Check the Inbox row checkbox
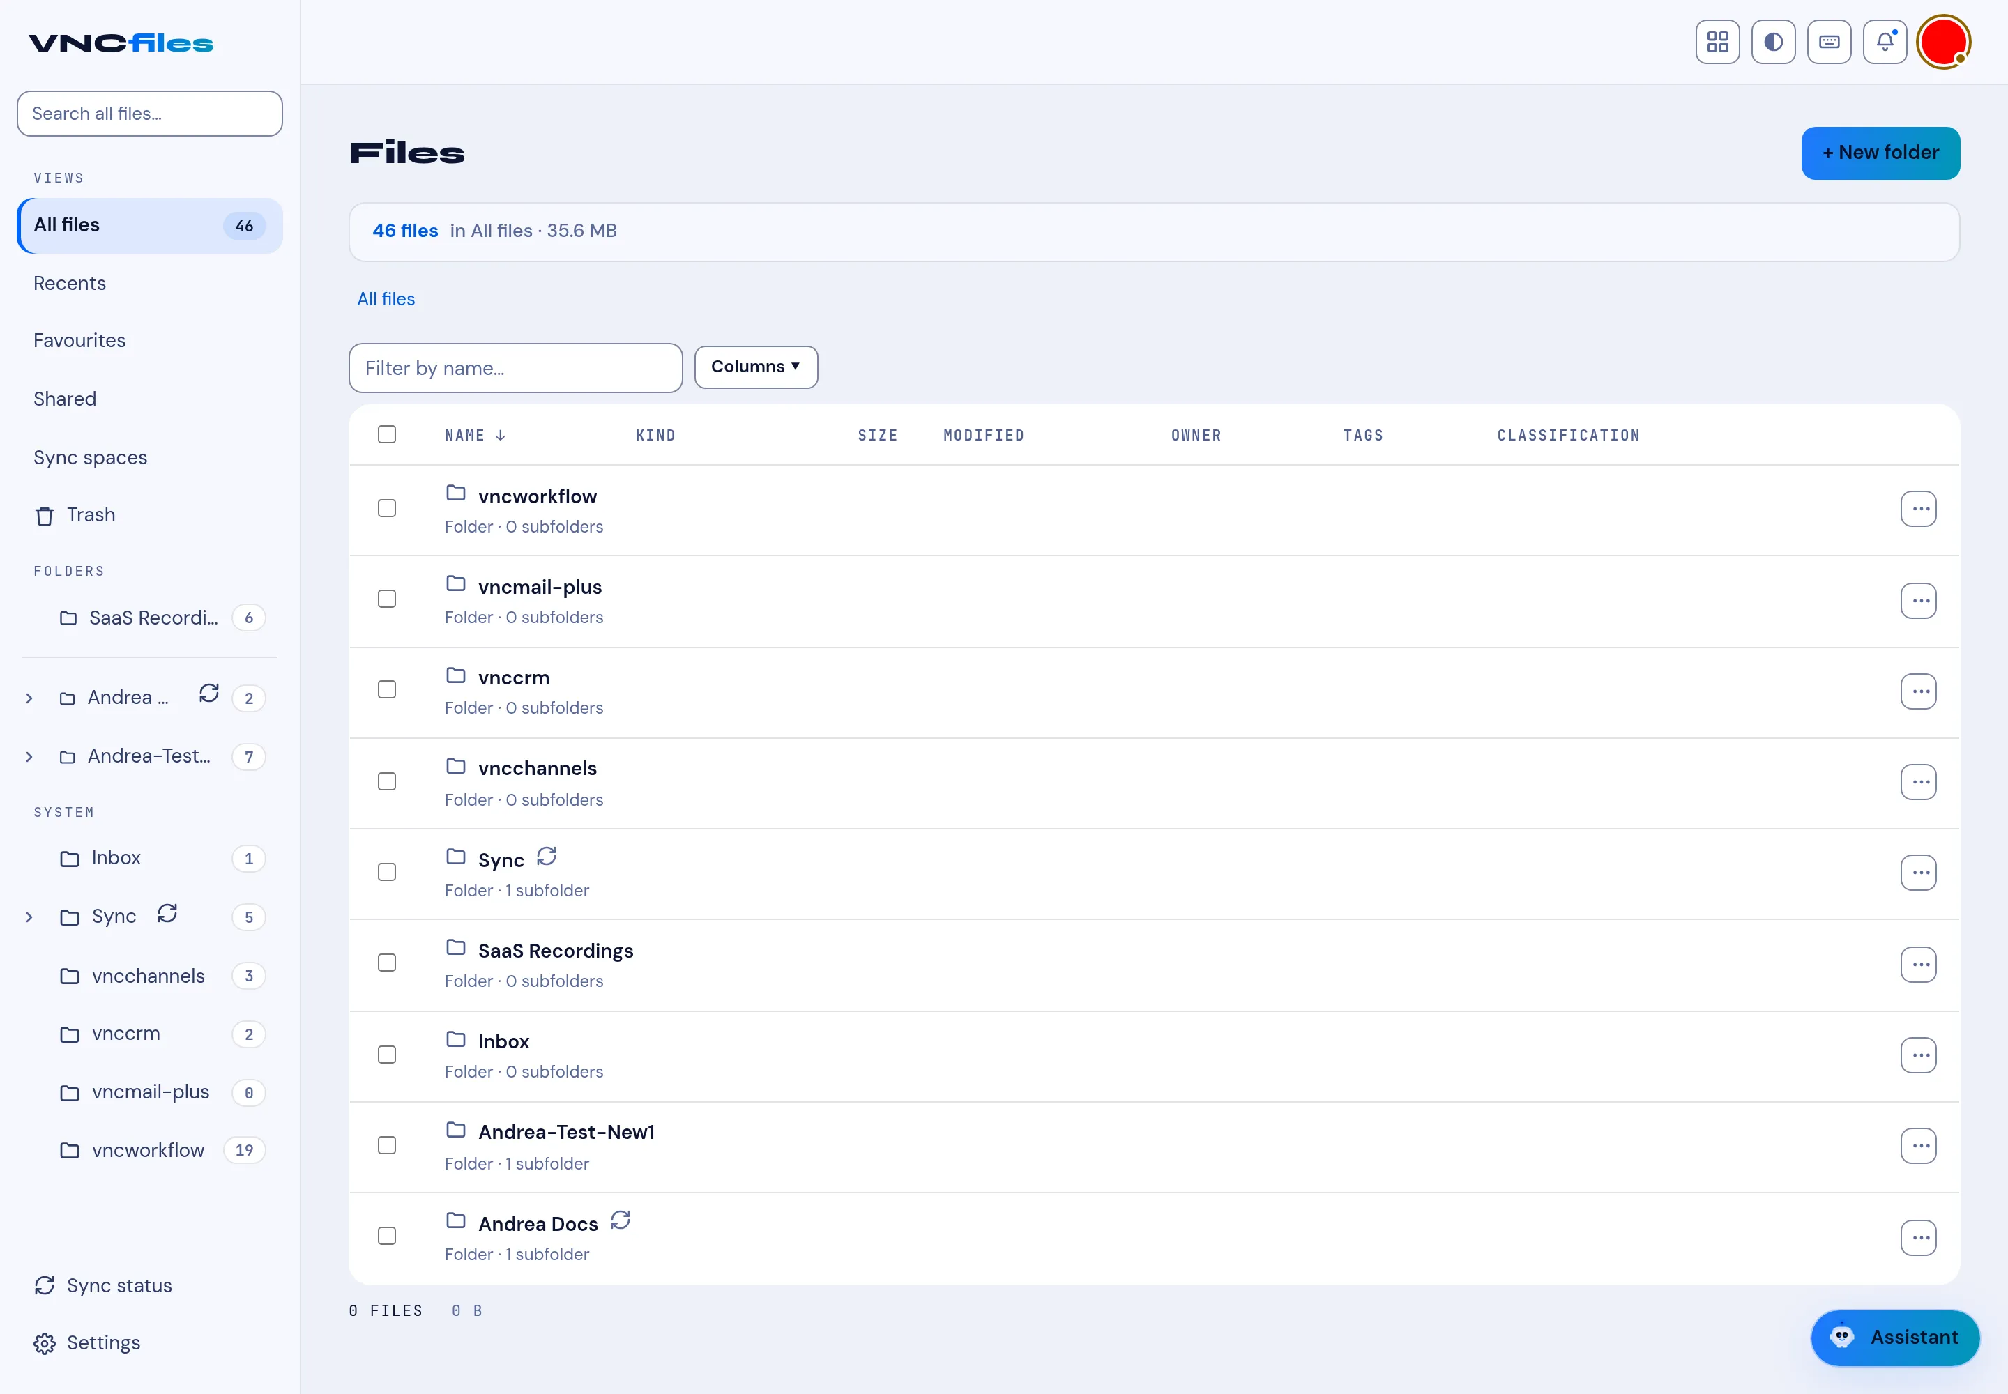The width and height of the screenshot is (2008, 1394). (x=387, y=1055)
